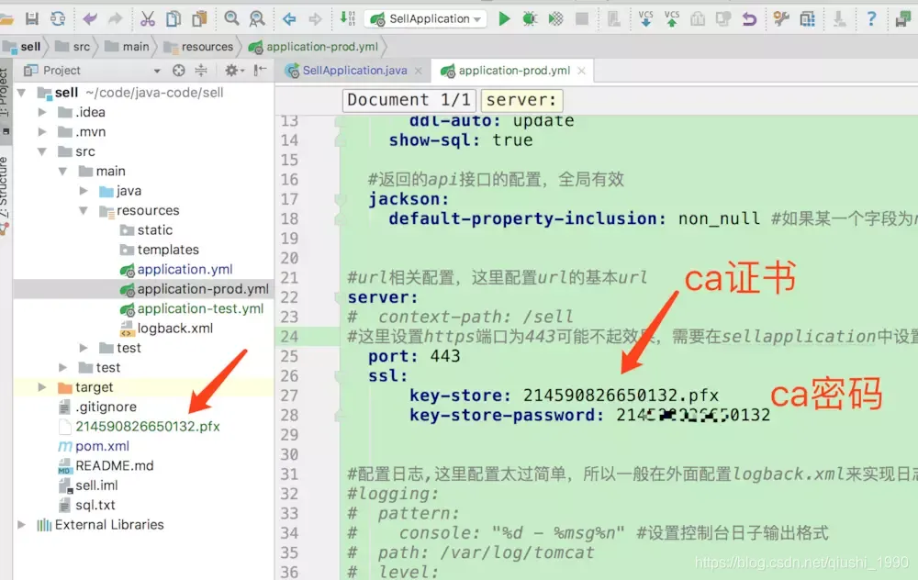This screenshot has height=580, width=918.
Task: Click the Synchronize refresh icon
Action: point(57,18)
